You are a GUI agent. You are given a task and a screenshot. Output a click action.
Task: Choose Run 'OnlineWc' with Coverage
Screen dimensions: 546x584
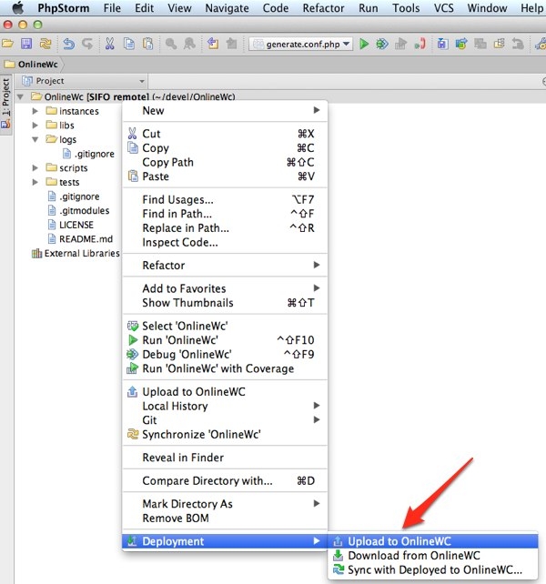coord(225,368)
